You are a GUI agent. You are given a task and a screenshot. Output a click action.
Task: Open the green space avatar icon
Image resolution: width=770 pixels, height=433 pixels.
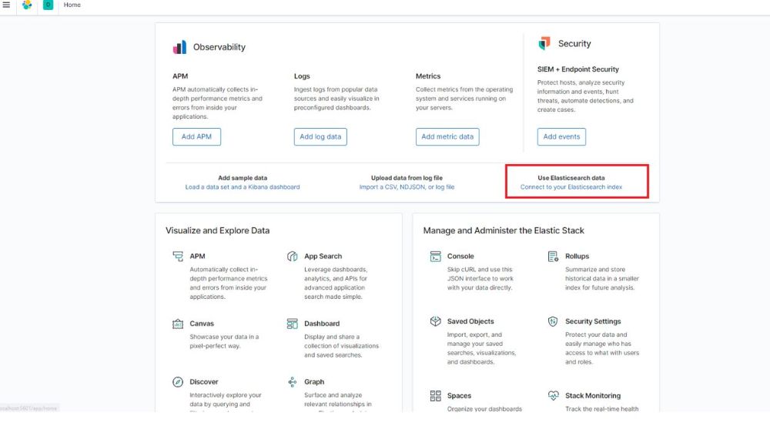48,5
